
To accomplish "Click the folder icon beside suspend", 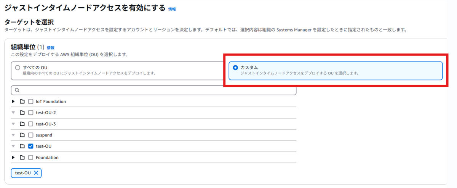I will 22,135.
